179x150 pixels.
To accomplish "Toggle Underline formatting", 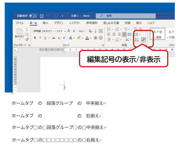I will point(45,38).
